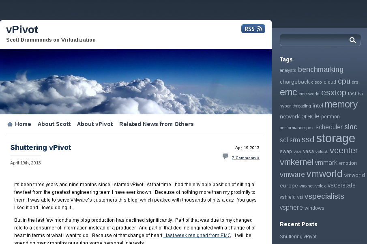Open the About vPivot page
This screenshot has height=244, width=367.
coord(95,124)
